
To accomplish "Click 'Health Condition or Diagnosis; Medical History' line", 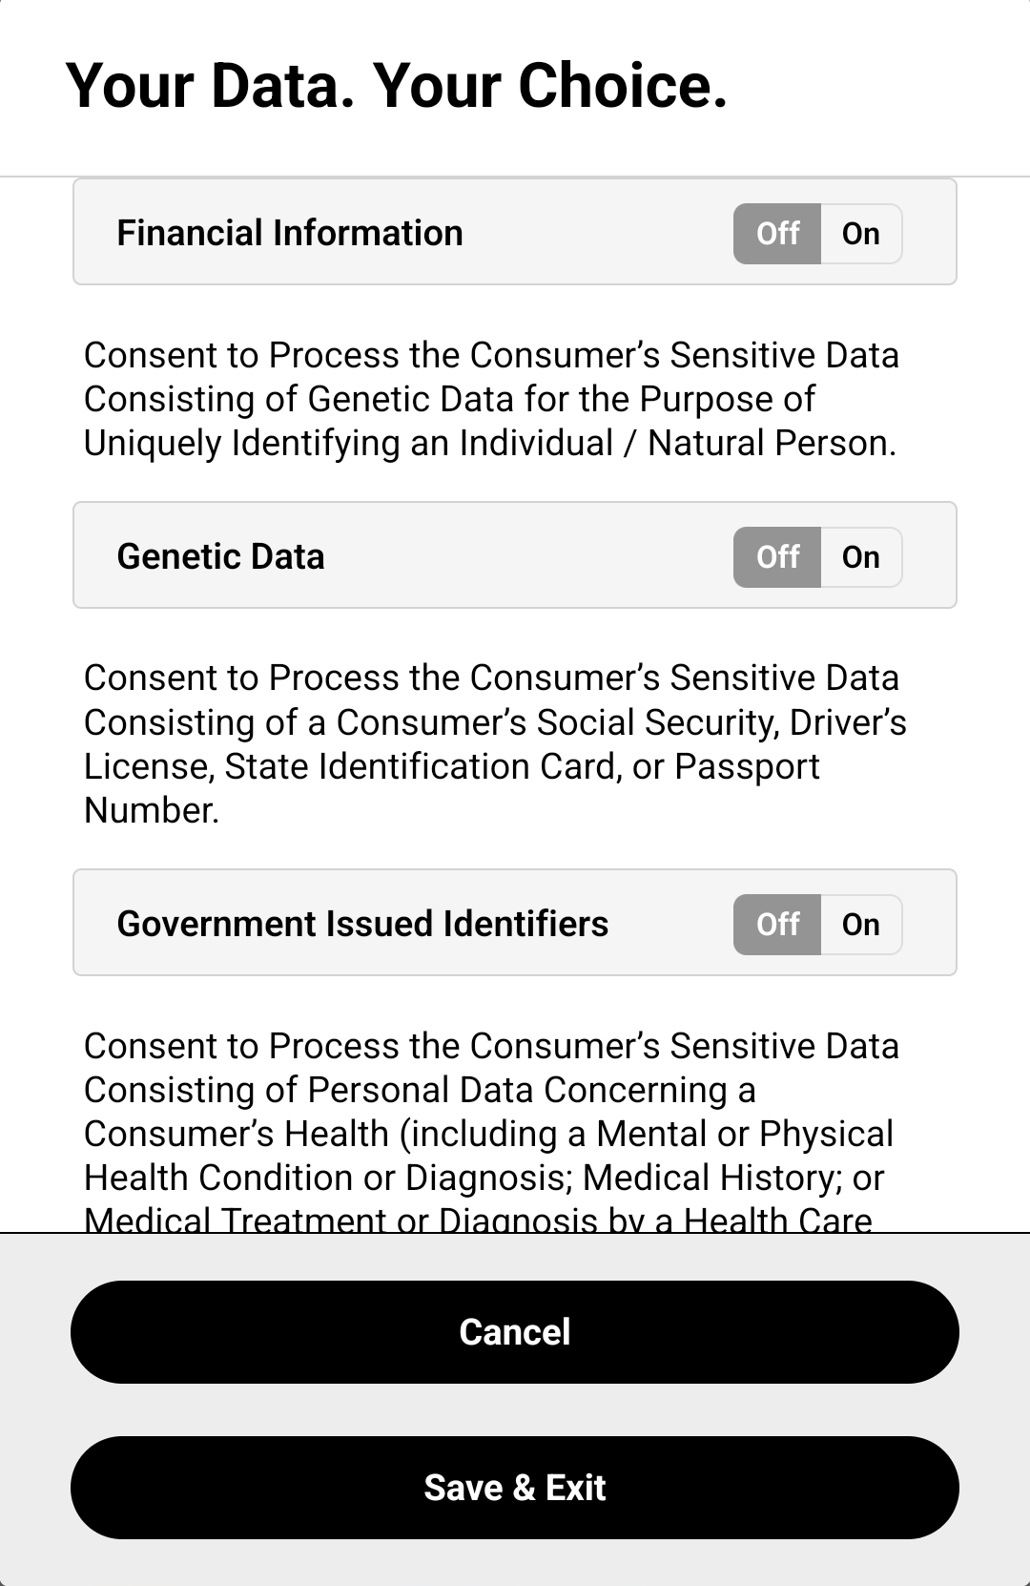I will (x=484, y=1179).
